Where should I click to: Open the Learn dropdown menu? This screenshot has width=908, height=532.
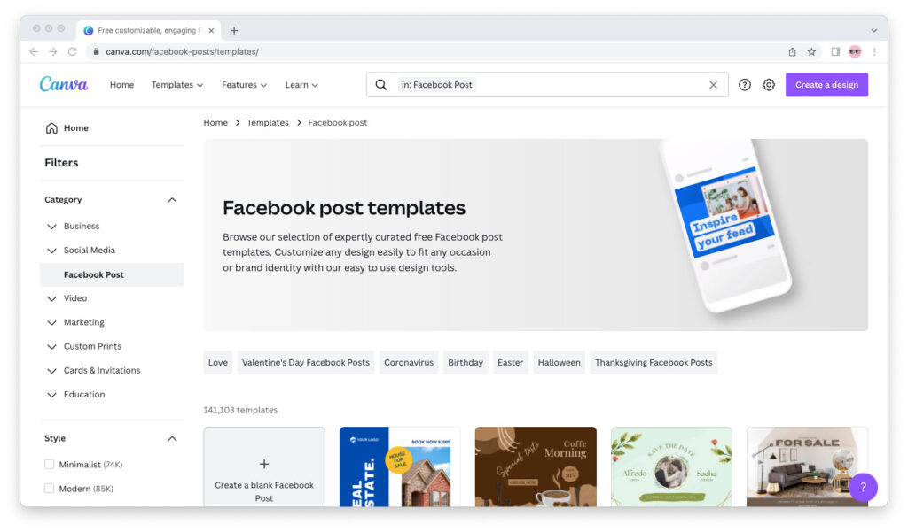coord(301,84)
